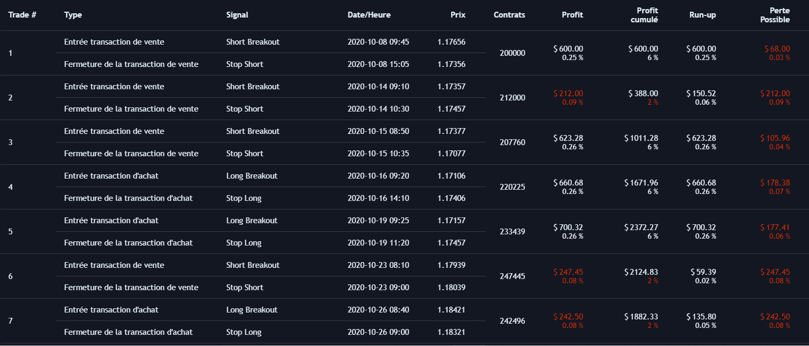Click trade 3 contracts value 207760
Image resolution: width=809 pixels, height=346 pixels.
[x=513, y=142]
